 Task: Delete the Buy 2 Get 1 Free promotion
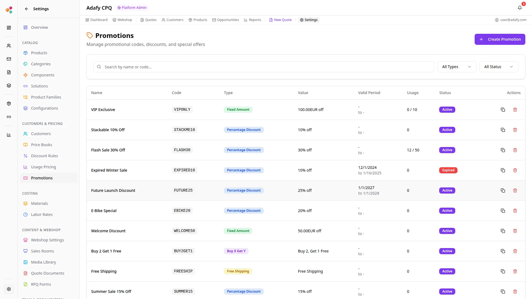click(515, 251)
